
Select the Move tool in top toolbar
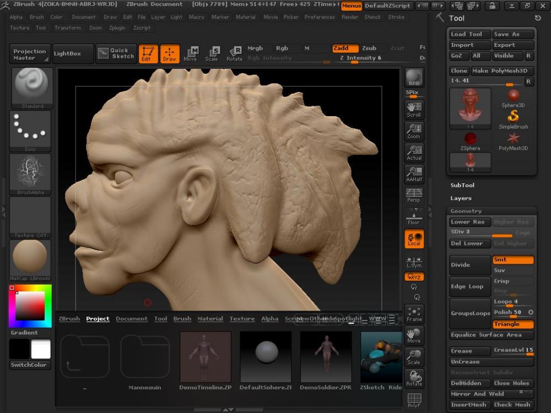(x=190, y=53)
